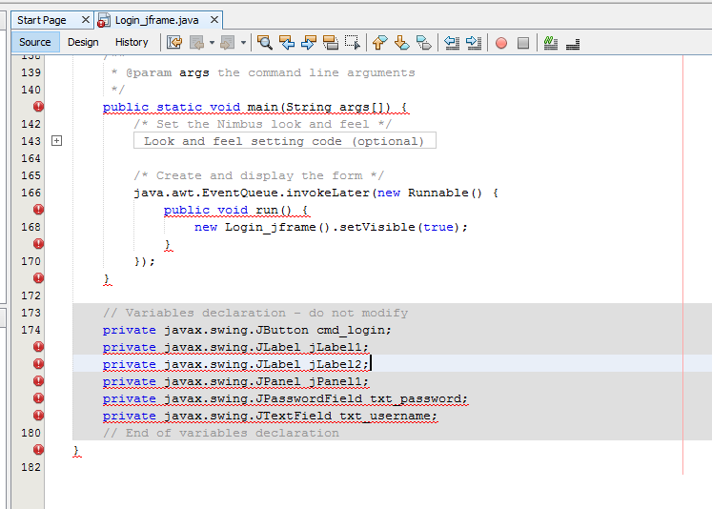This screenshot has width=712, height=509.
Task: Click the Comment lines icon
Action: [551, 43]
